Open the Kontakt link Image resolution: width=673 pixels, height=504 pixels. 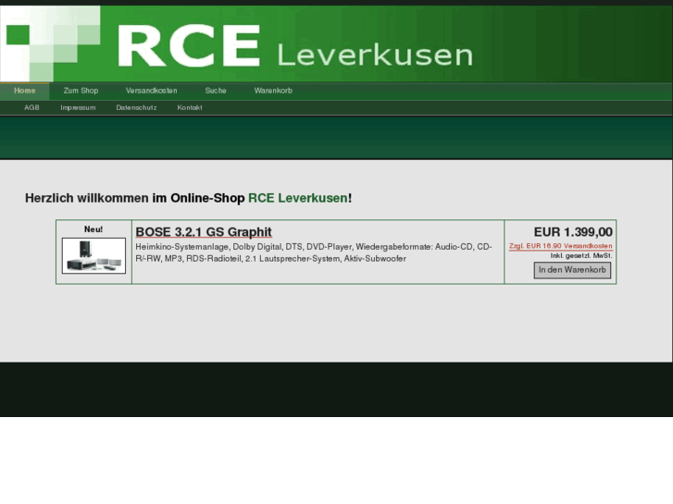190,107
